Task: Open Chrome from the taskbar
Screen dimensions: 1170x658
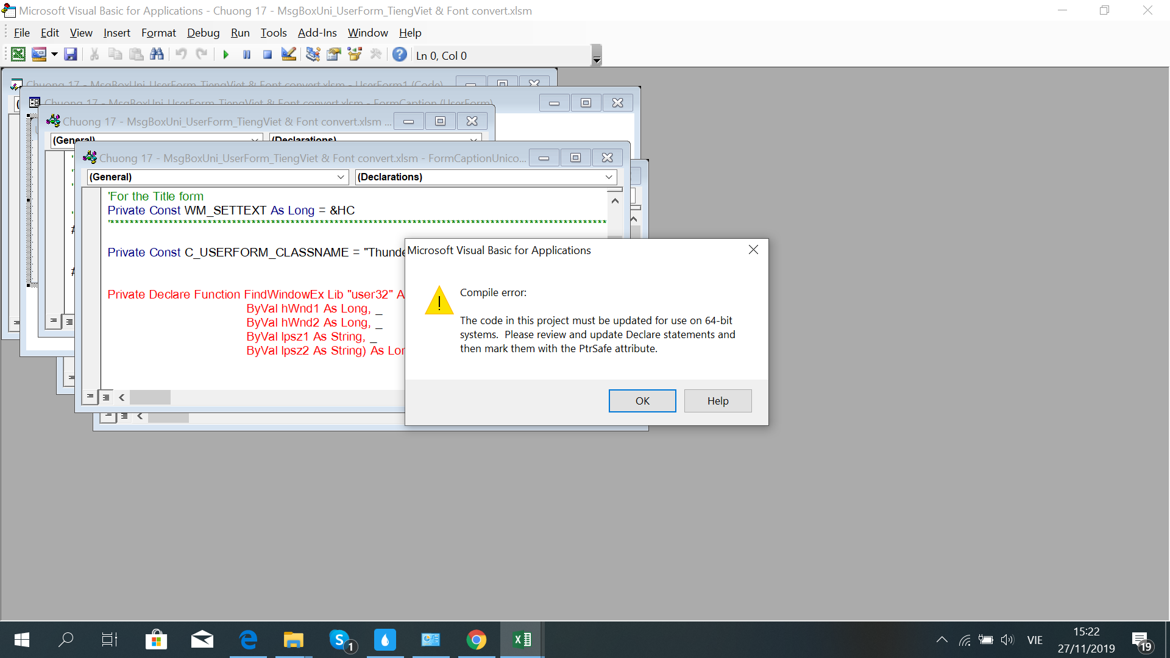Action: 477,640
